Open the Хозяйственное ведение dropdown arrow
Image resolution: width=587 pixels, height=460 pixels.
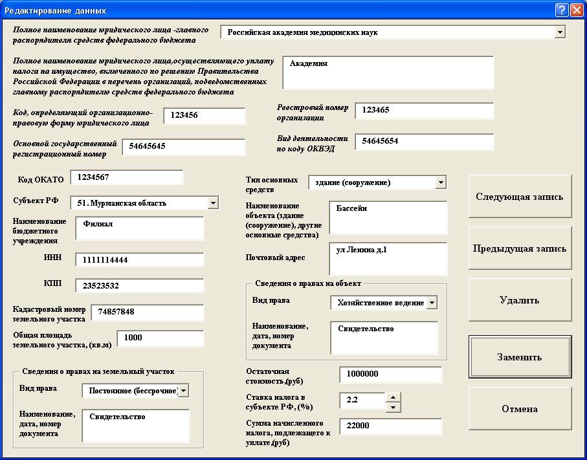pos(432,303)
